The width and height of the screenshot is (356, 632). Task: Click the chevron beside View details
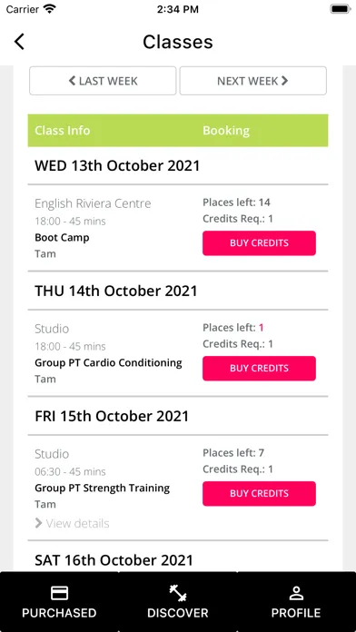[39, 523]
